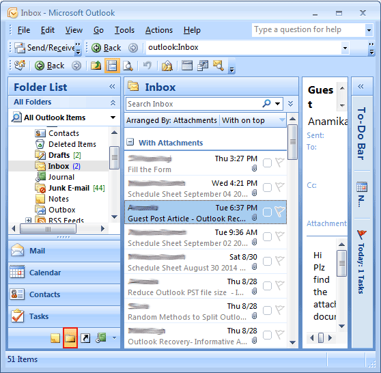
Task: Toggle the highlighted Folder List pane icon
Action: [112, 66]
